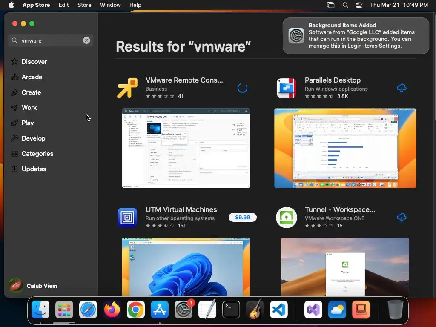
Task: Open the cloud-and-sun app in Dock
Action: click(x=337, y=310)
